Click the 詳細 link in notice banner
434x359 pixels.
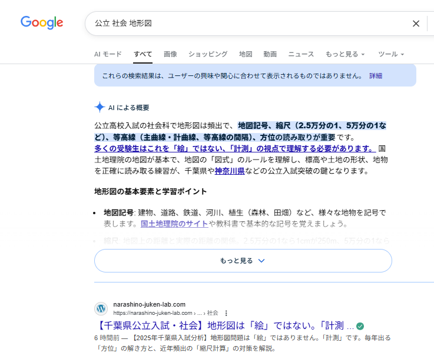[376, 76]
